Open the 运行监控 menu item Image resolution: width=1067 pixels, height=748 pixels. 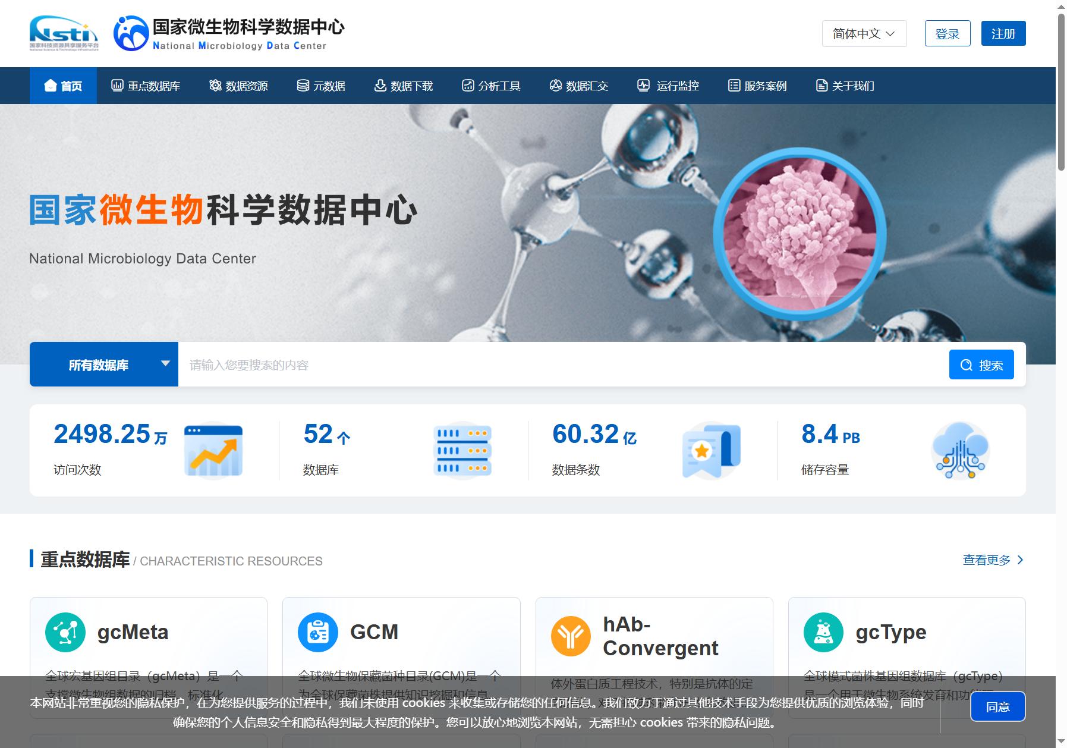pos(668,86)
